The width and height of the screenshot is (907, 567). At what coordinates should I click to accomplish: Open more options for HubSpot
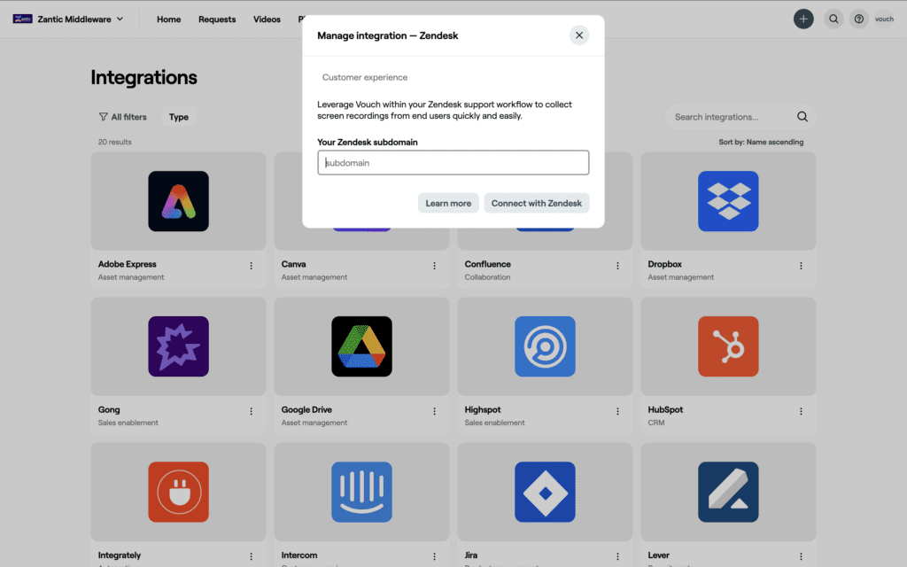click(x=801, y=411)
